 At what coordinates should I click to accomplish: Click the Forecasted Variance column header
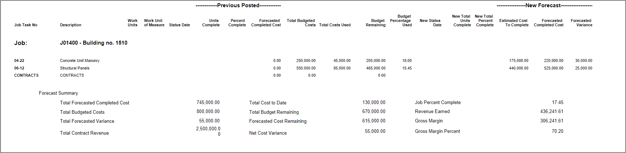(x=581, y=23)
